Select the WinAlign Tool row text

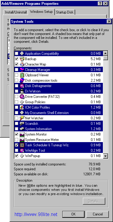(x=35, y=150)
